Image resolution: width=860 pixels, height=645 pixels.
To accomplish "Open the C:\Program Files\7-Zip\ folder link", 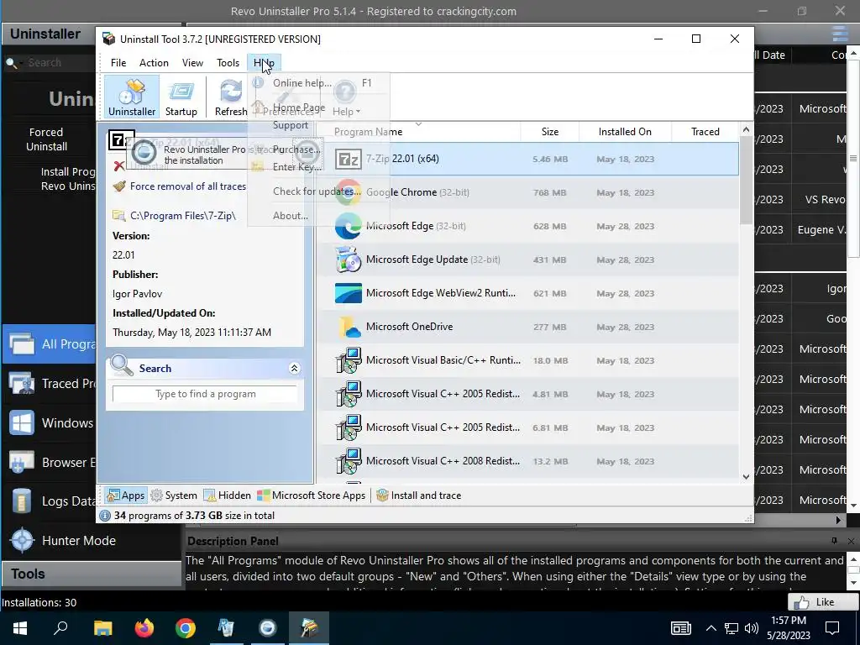I will [182, 216].
